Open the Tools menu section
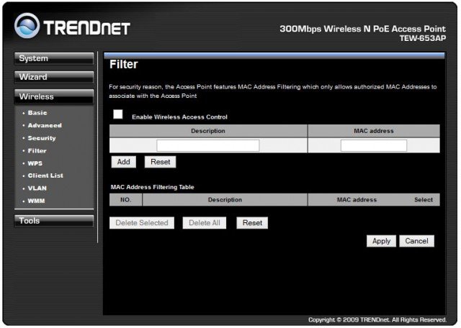The image size is (461, 328). [x=54, y=221]
